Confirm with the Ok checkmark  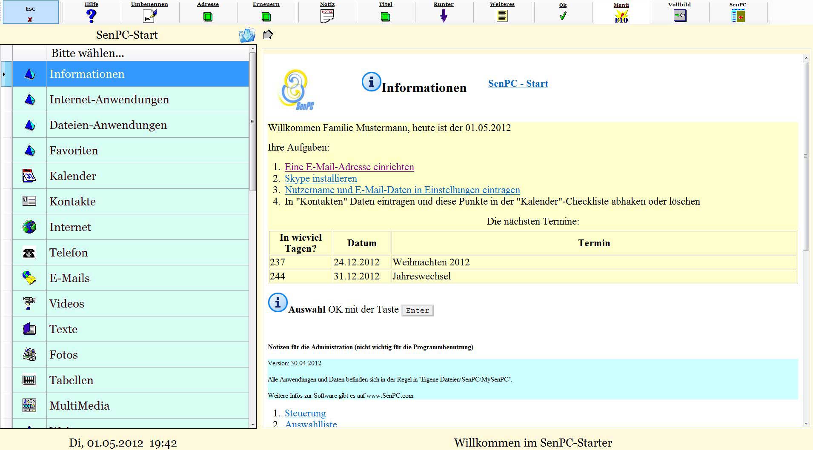pyautogui.click(x=563, y=16)
